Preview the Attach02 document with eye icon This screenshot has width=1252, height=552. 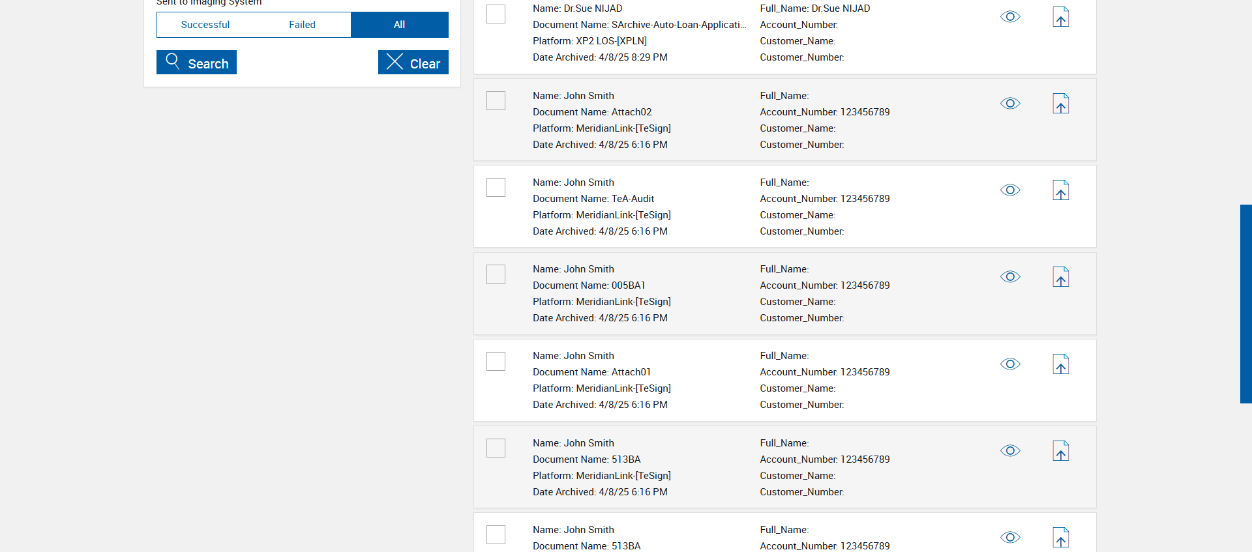pos(1010,104)
